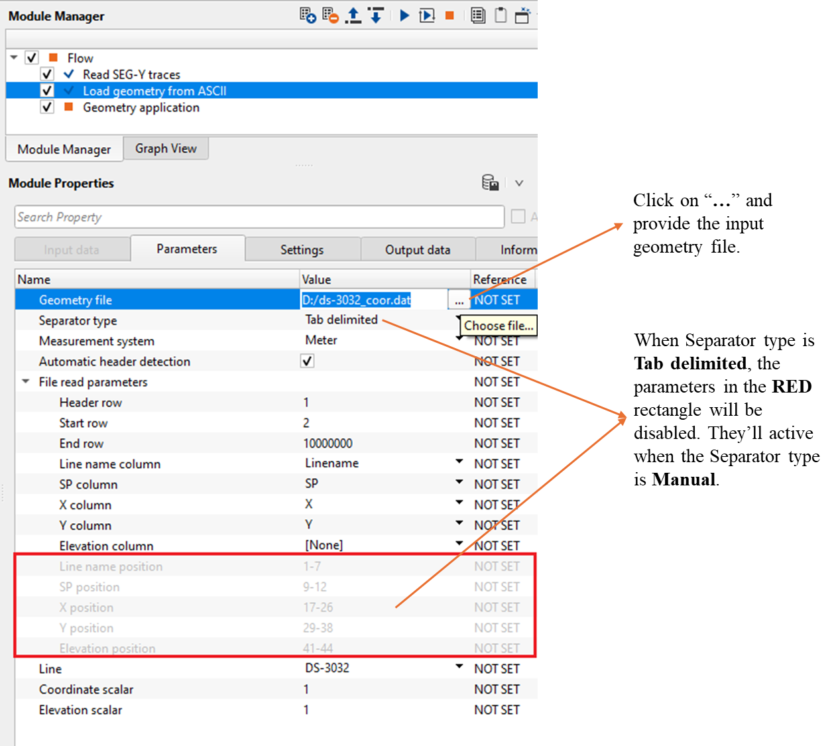This screenshot has width=838, height=746.
Task: Click the add module icon
Action: click(307, 15)
